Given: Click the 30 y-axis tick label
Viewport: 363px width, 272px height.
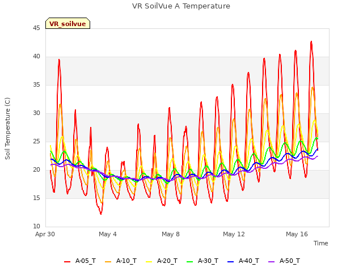Looking at the screenshot, I should [36, 113].
